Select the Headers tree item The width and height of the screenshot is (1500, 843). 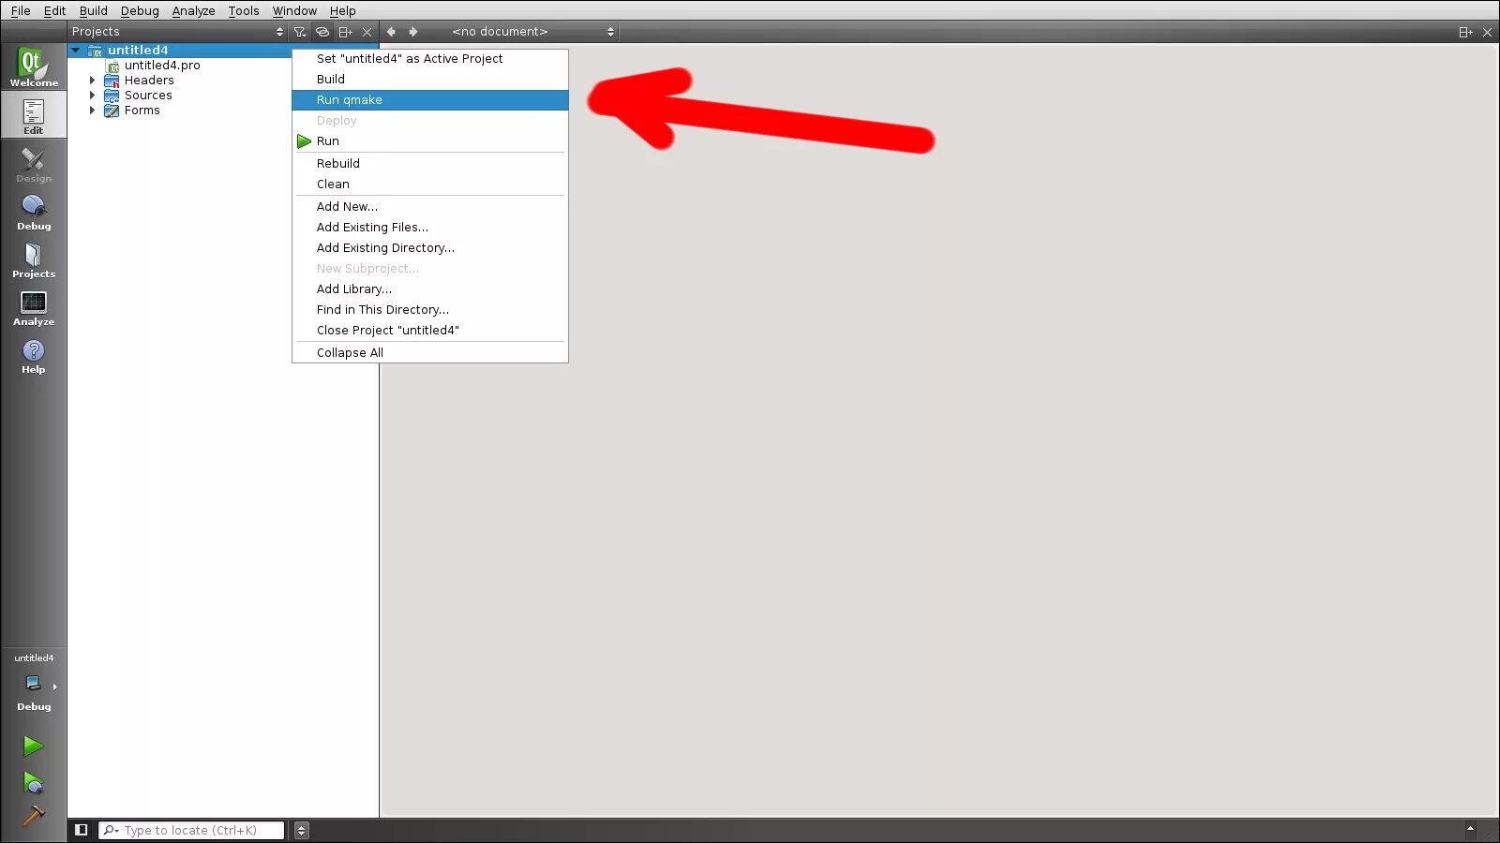click(149, 81)
